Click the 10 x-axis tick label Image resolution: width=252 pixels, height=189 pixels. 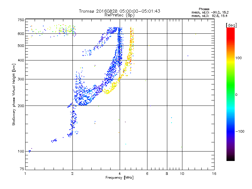pos(182,174)
